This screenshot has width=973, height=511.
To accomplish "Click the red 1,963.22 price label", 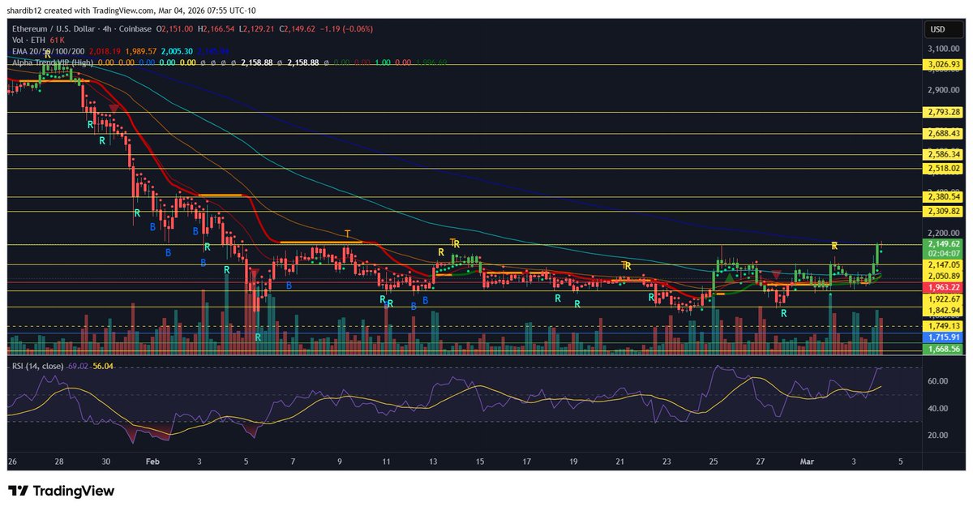I will click(944, 287).
